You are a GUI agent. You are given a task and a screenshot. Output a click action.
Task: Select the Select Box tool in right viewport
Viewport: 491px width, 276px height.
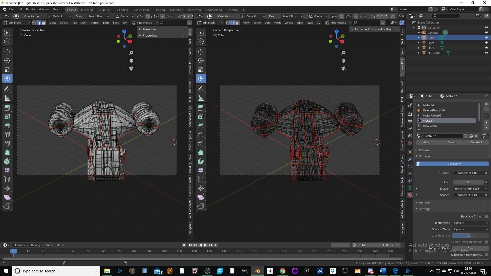[201, 33]
